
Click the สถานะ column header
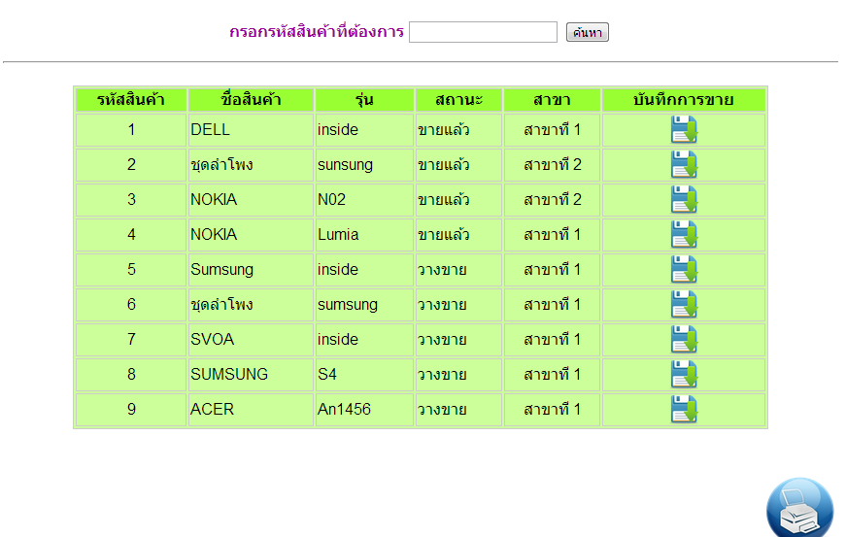point(458,100)
